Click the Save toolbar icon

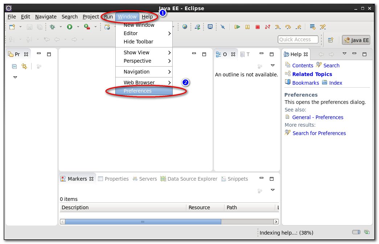coord(29,27)
